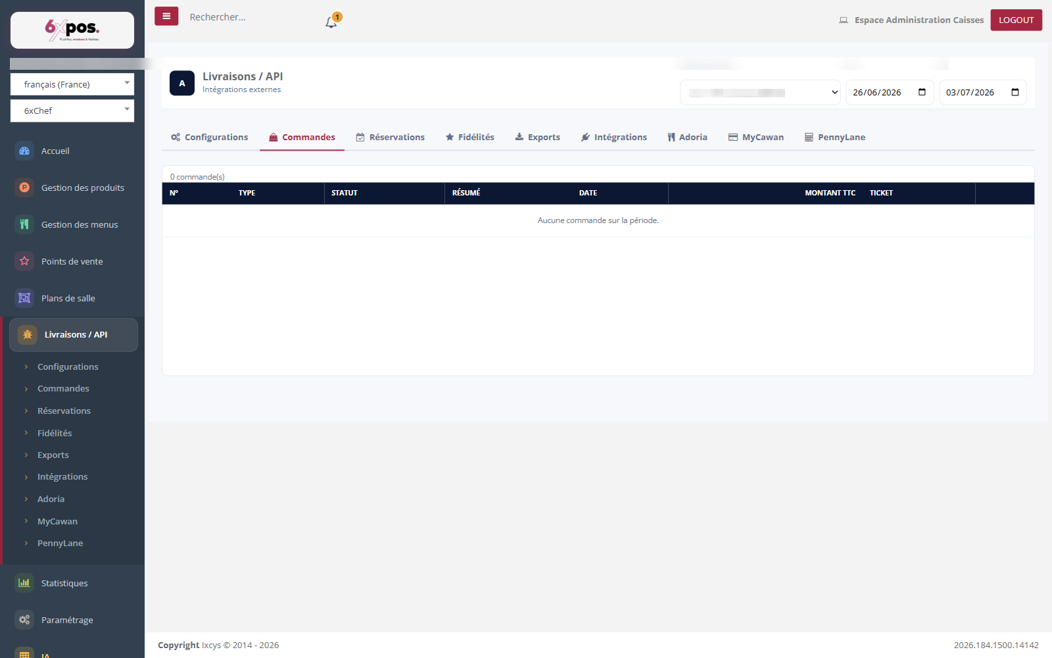
Task: Switch to the Exports tab
Action: click(538, 138)
